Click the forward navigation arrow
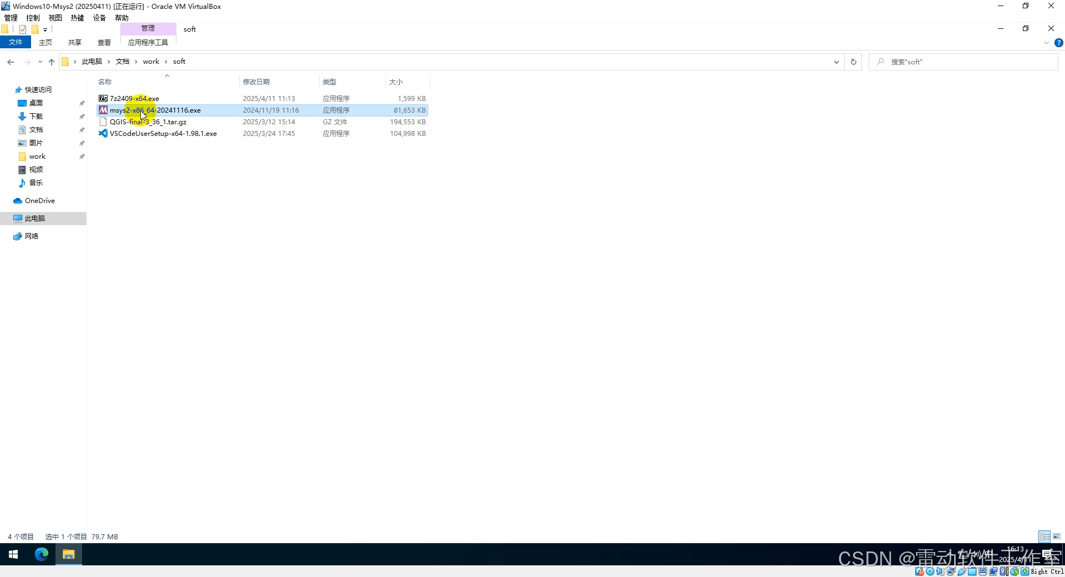The width and height of the screenshot is (1065, 577). click(x=27, y=62)
